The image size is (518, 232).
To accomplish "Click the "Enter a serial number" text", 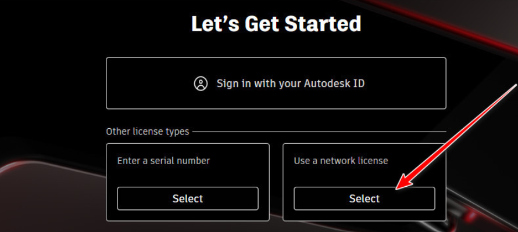I will pos(163,160).
